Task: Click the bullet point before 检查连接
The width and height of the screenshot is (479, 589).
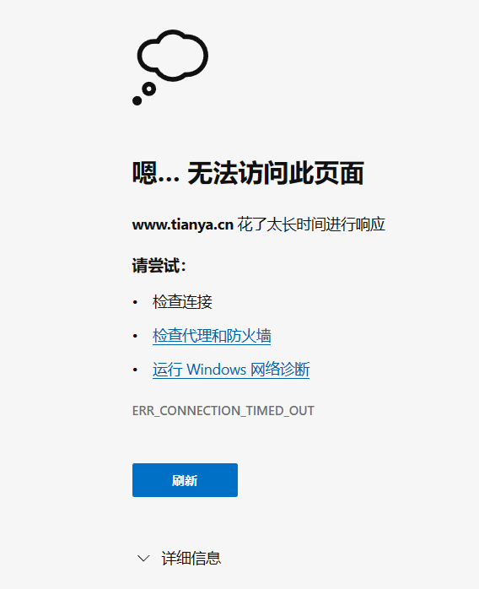Action: coord(135,302)
